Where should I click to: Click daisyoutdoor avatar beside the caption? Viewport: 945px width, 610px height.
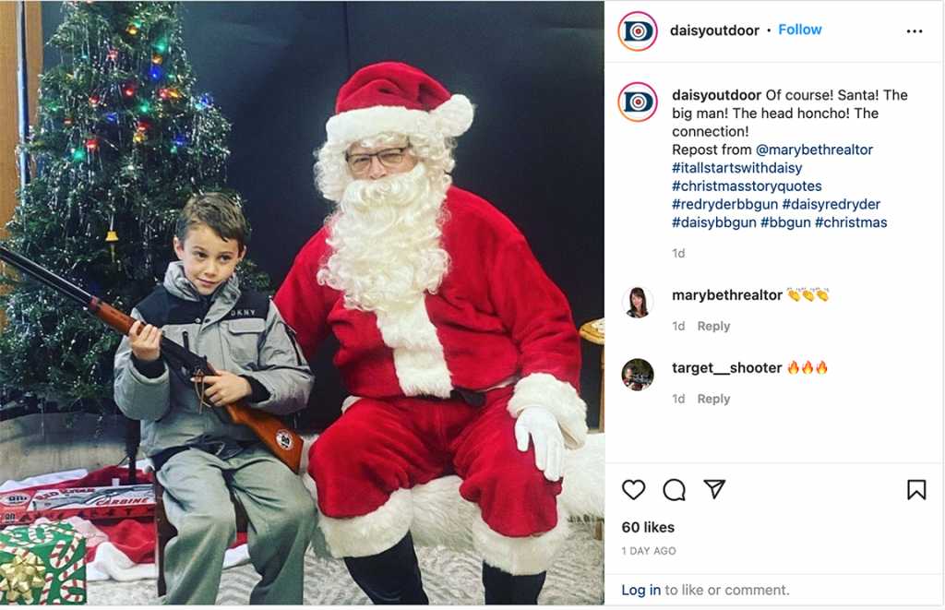[x=638, y=102]
